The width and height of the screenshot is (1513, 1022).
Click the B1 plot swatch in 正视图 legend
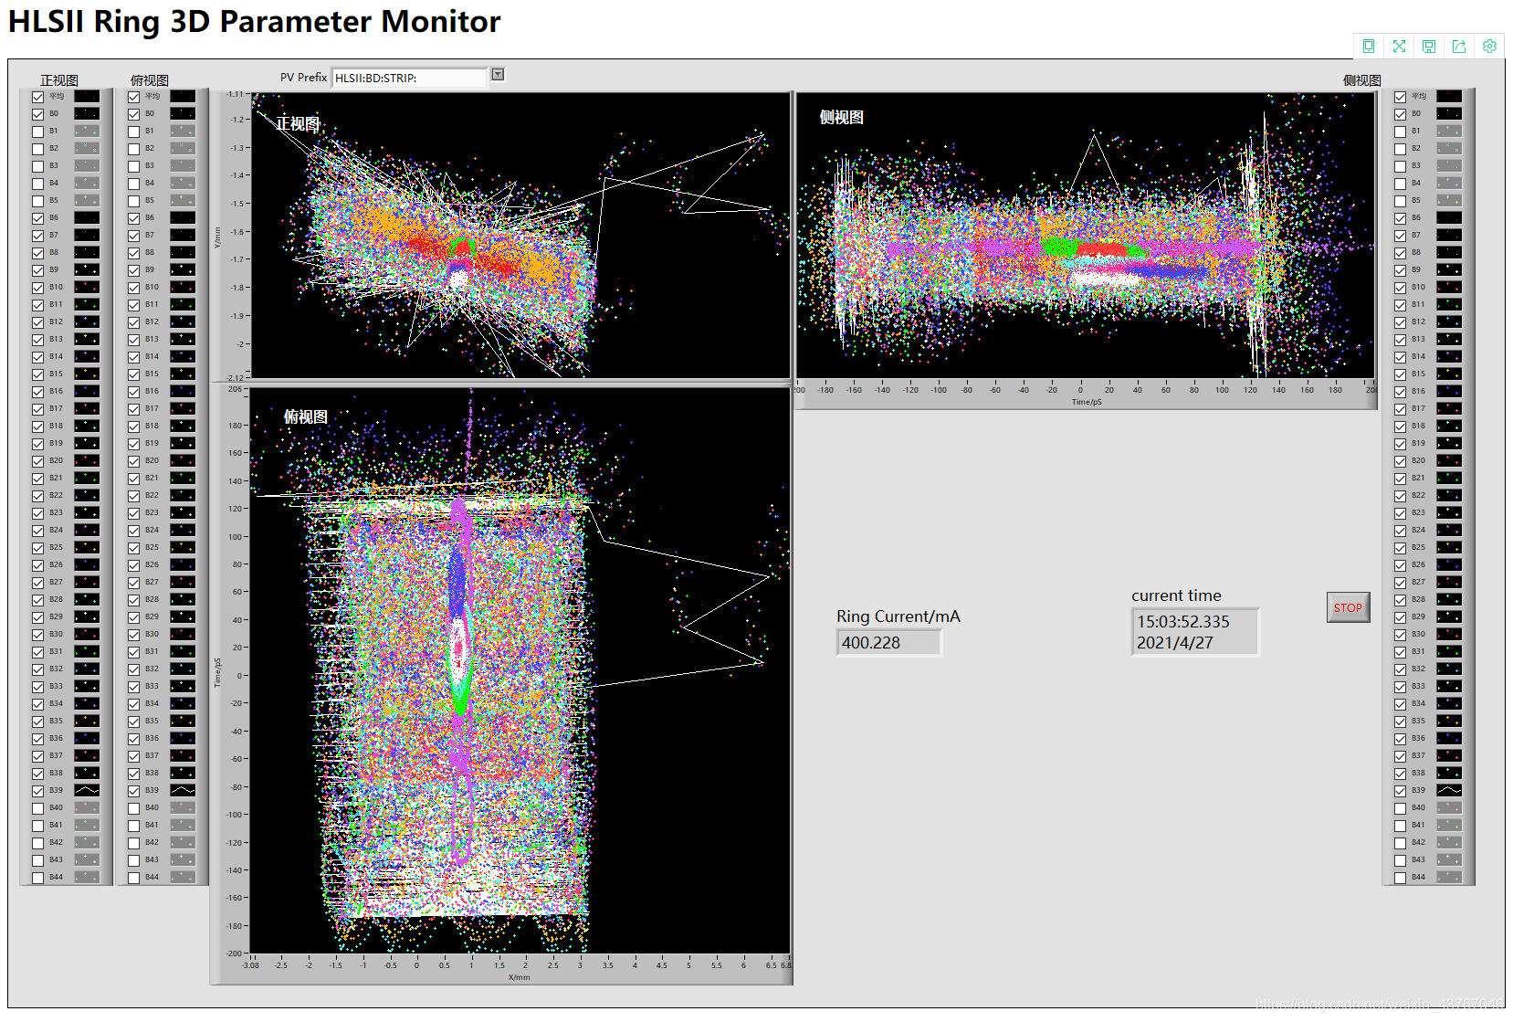[x=87, y=131]
